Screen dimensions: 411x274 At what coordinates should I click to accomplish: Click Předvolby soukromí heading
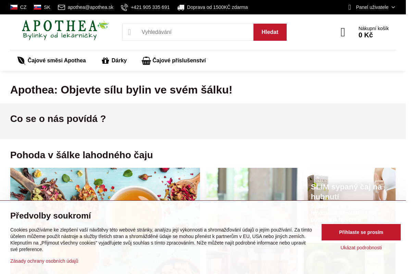tap(51, 216)
